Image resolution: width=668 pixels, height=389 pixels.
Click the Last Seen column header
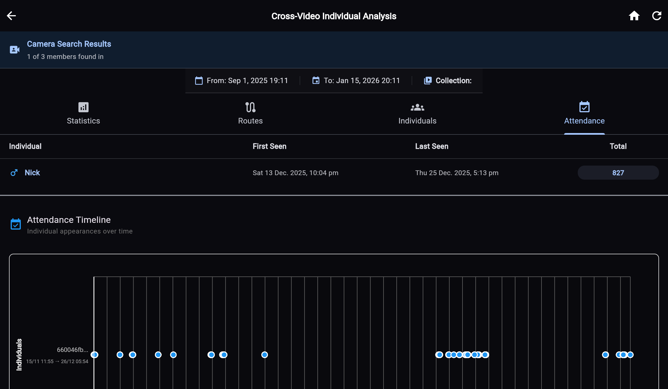[x=432, y=146]
